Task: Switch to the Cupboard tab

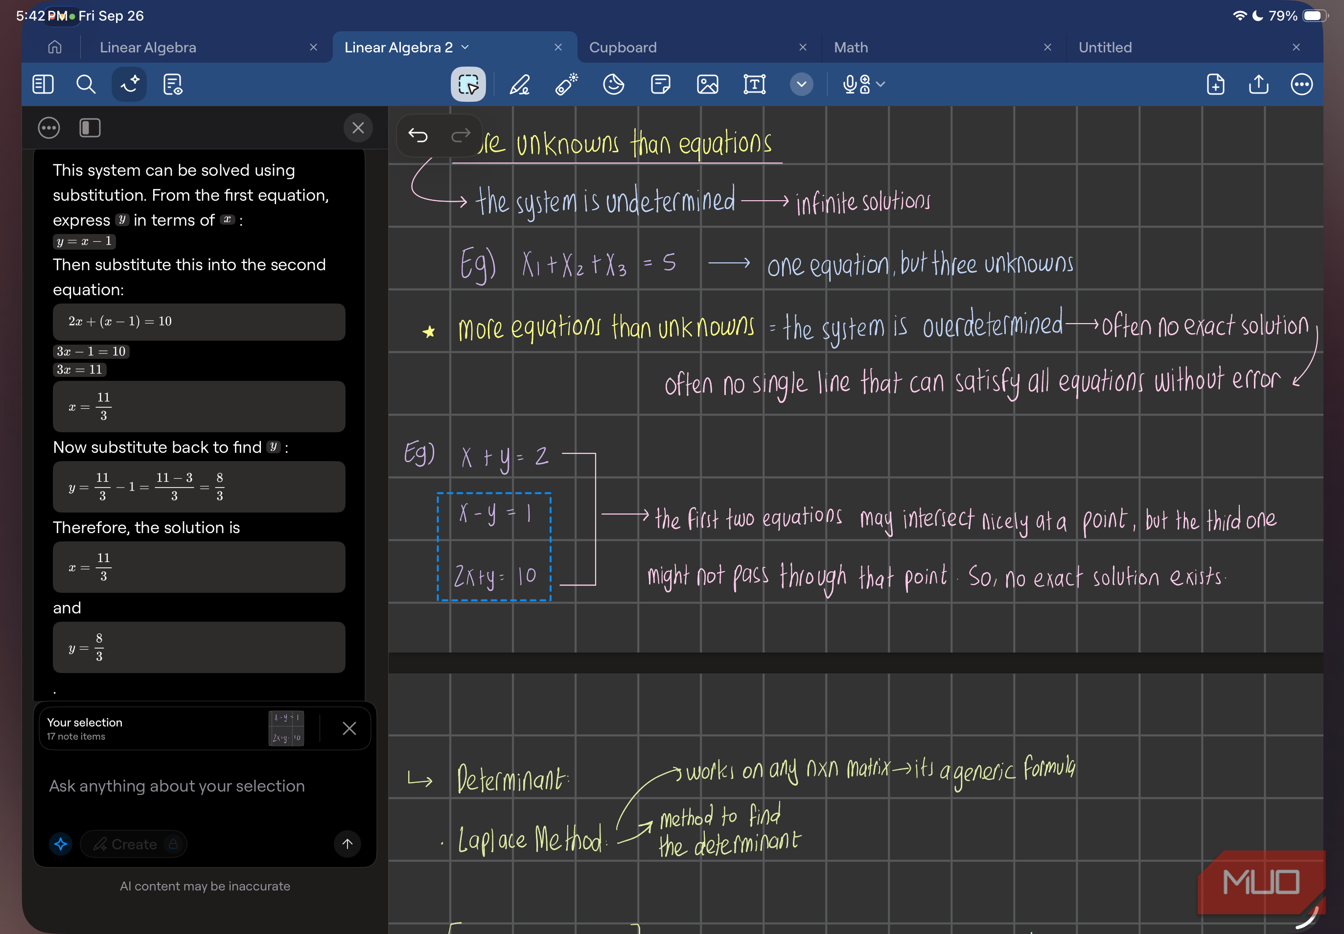Action: 623,47
